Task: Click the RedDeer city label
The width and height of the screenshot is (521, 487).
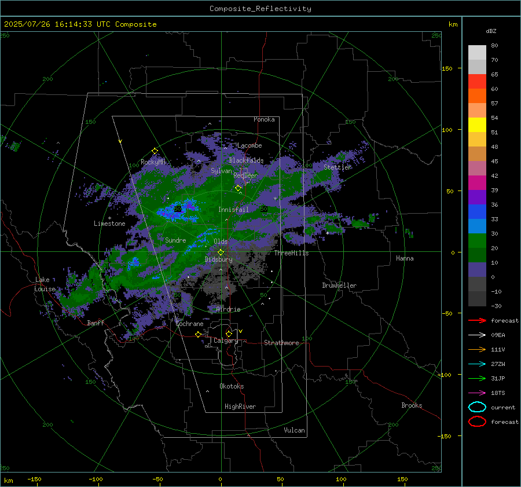Action: 245,175
